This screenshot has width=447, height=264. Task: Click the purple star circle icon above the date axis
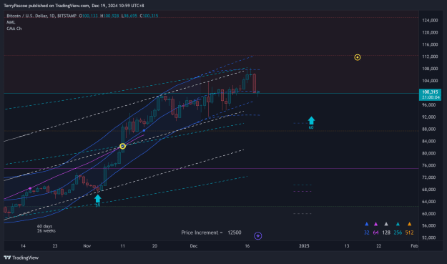(x=257, y=236)
